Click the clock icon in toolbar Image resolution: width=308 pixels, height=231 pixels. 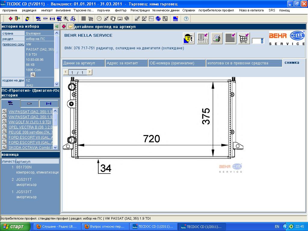99,19
